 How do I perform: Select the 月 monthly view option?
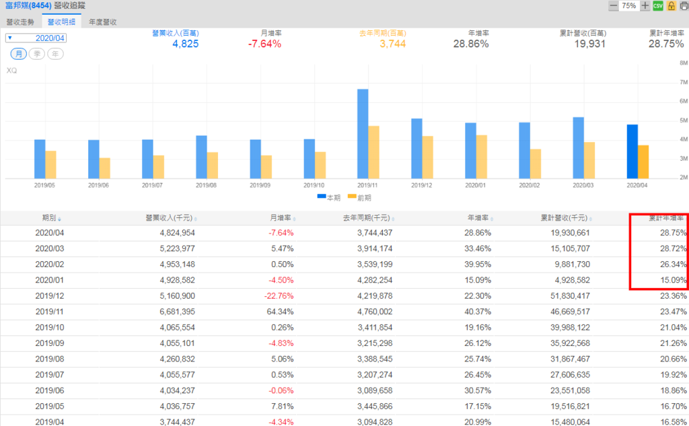tap(18, 54)
